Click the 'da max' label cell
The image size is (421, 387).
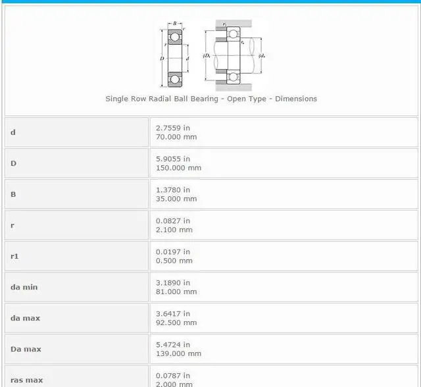(x=76, y=318)
